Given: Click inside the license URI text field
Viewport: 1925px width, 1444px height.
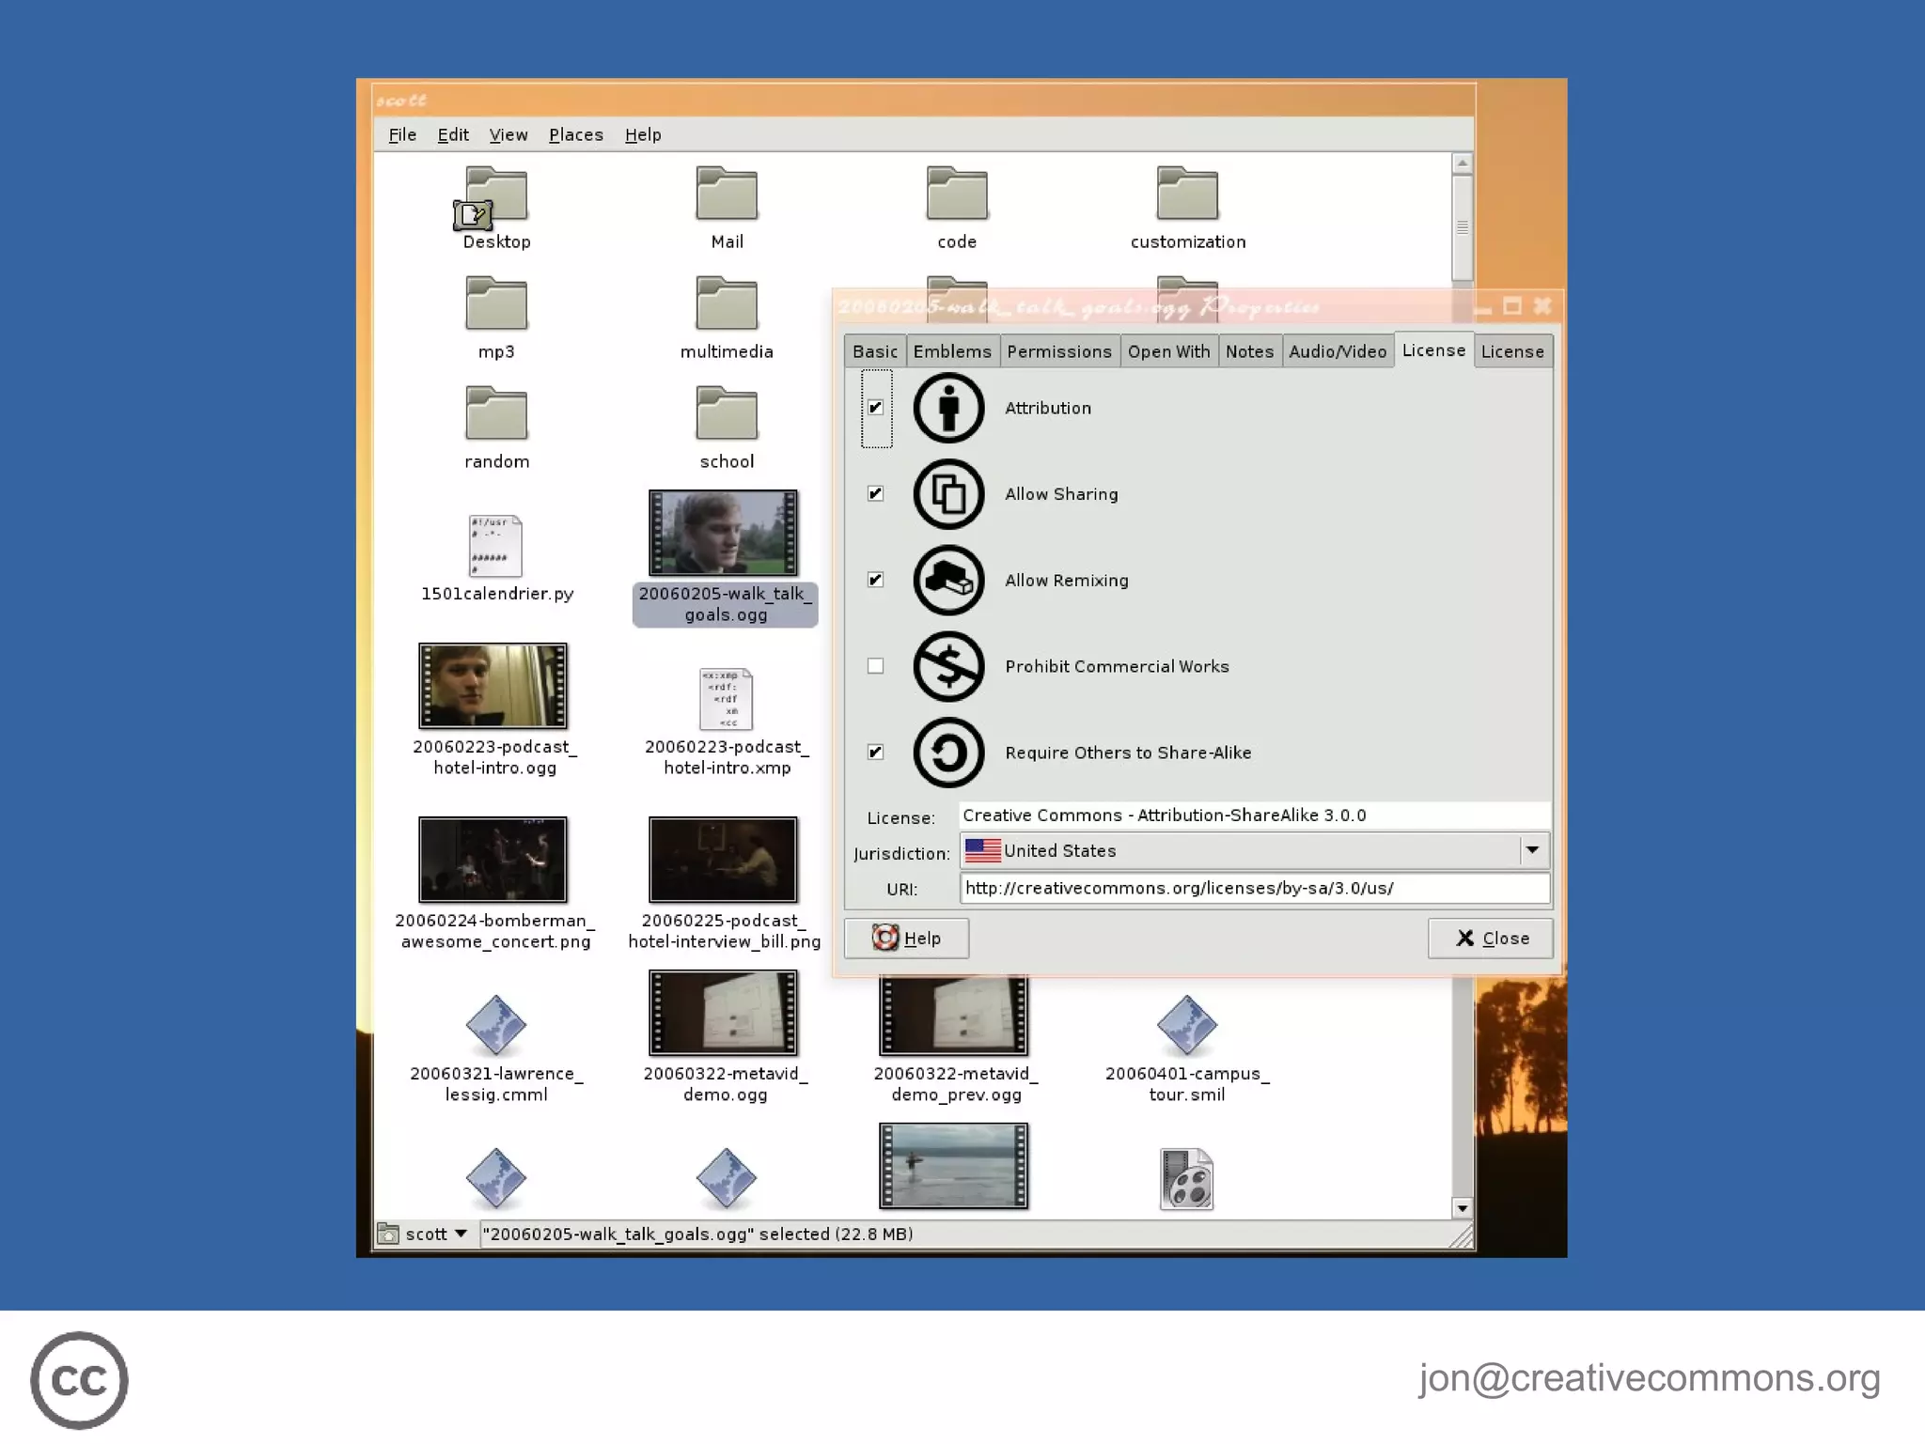Looking at the screenshot, I should pyautogui.click(x=1253, y=888).
